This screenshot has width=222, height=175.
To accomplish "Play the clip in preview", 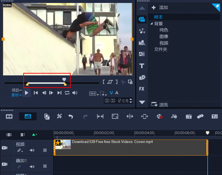I will click(26, 93).
